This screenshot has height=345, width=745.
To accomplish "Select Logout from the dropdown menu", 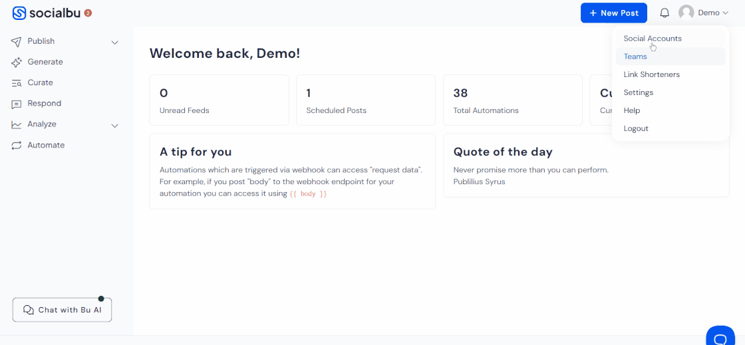I will 636,128.
